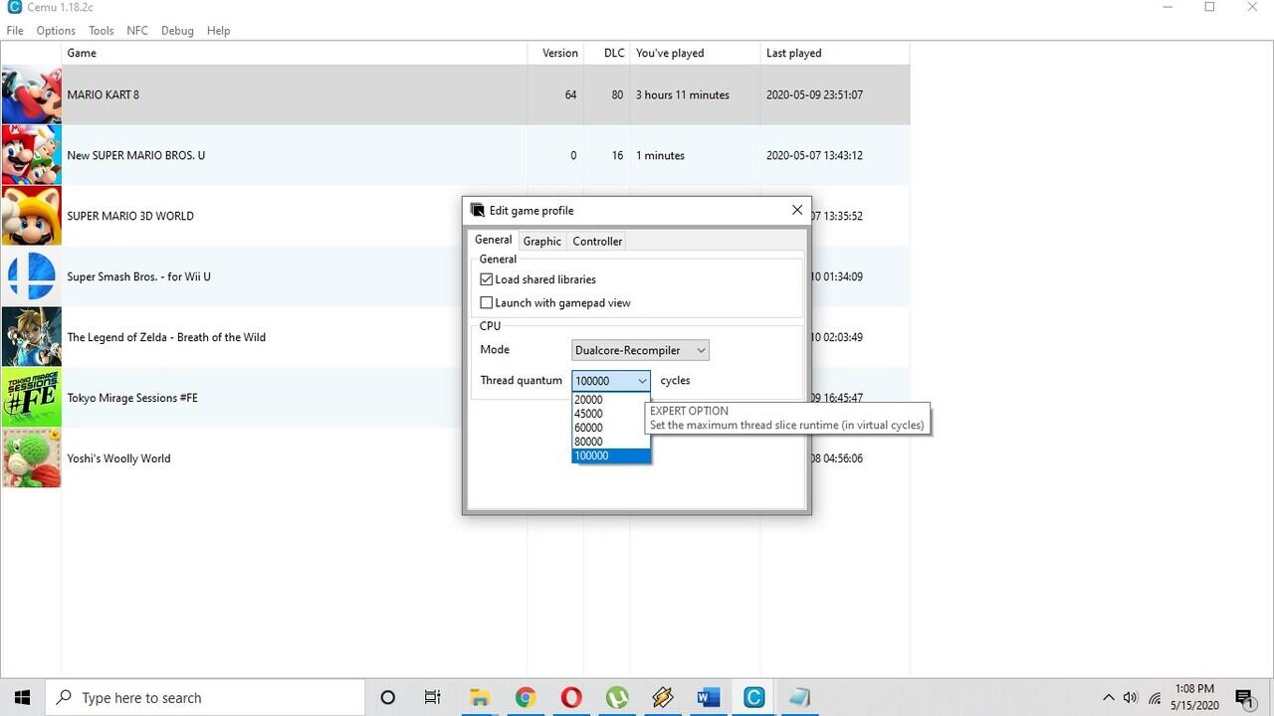
Task: Select the General tab
Action: click(x=494, y=240)
